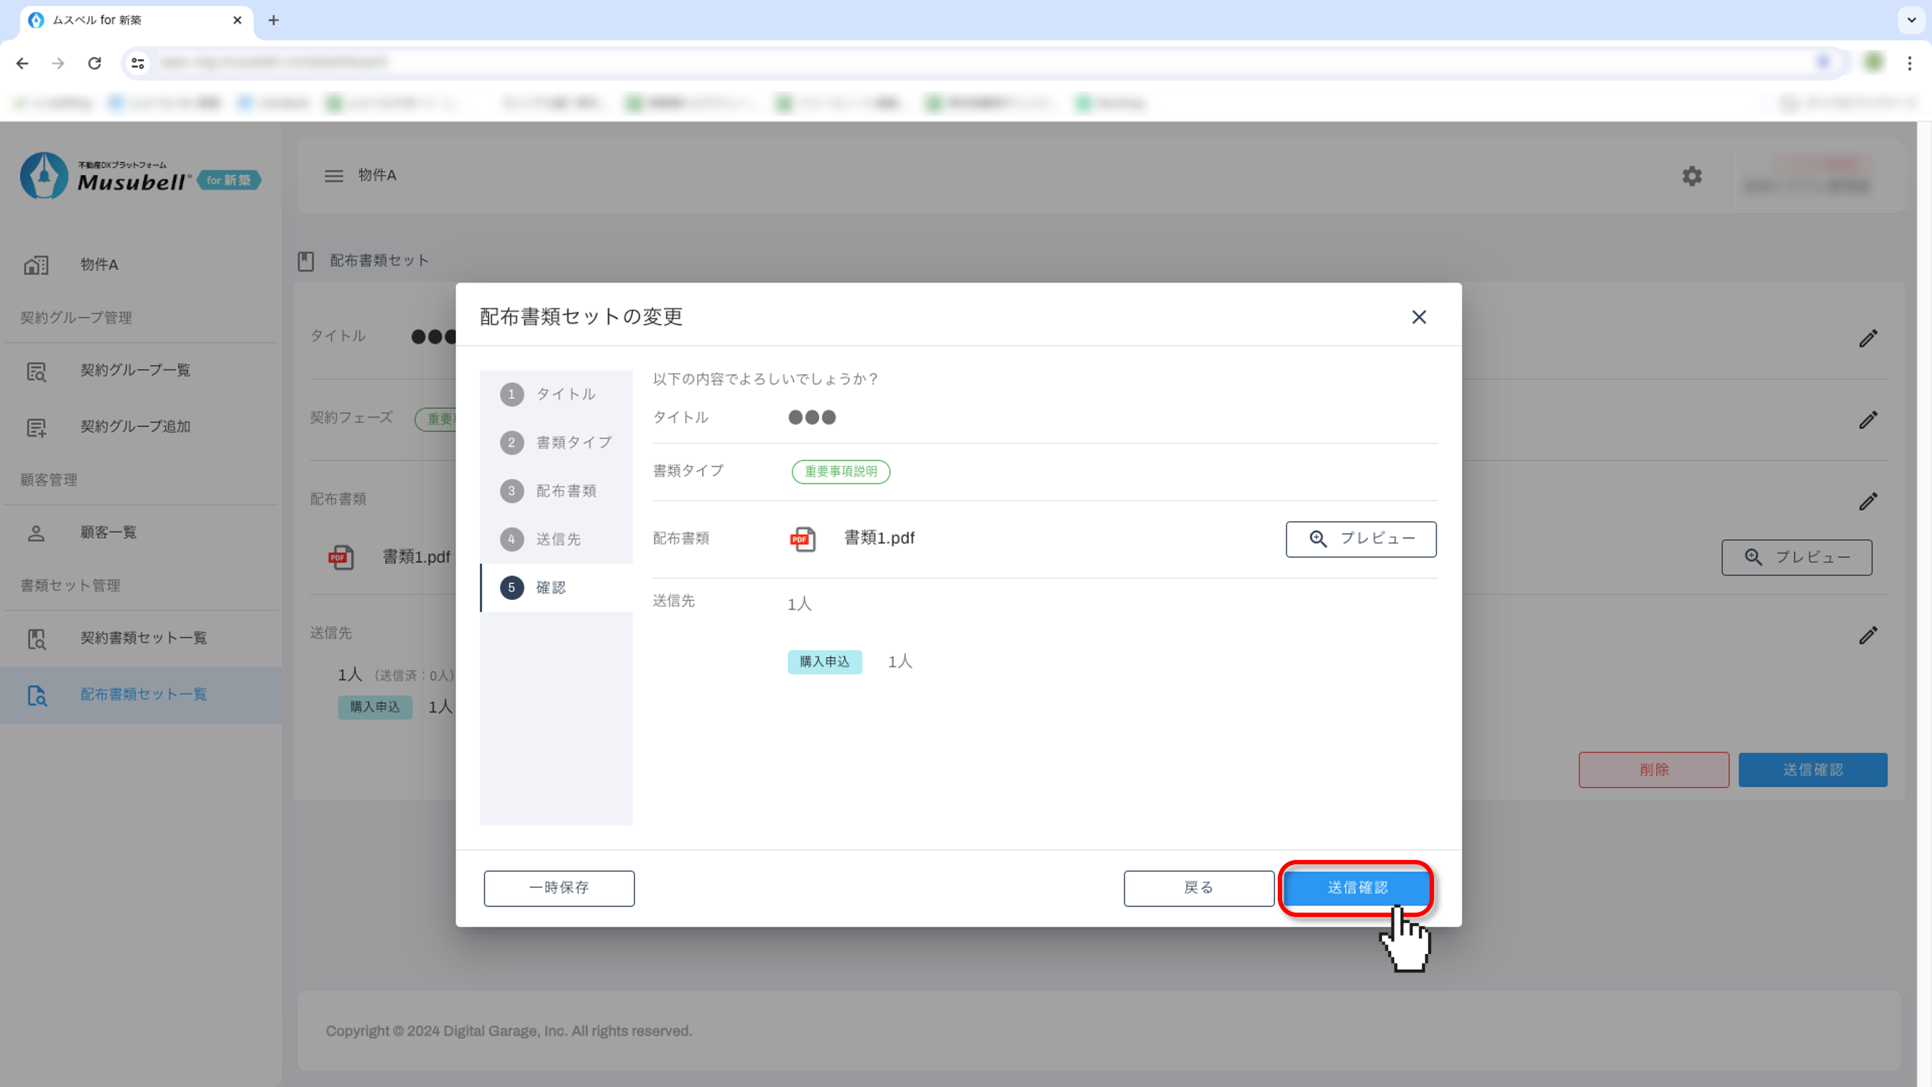1932x1087 pixels.
Task: Click the 契約グループ追加 sidebar icon
Action: (x=36, y=428)
